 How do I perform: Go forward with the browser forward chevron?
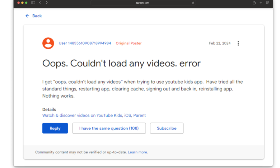[47, 3]
